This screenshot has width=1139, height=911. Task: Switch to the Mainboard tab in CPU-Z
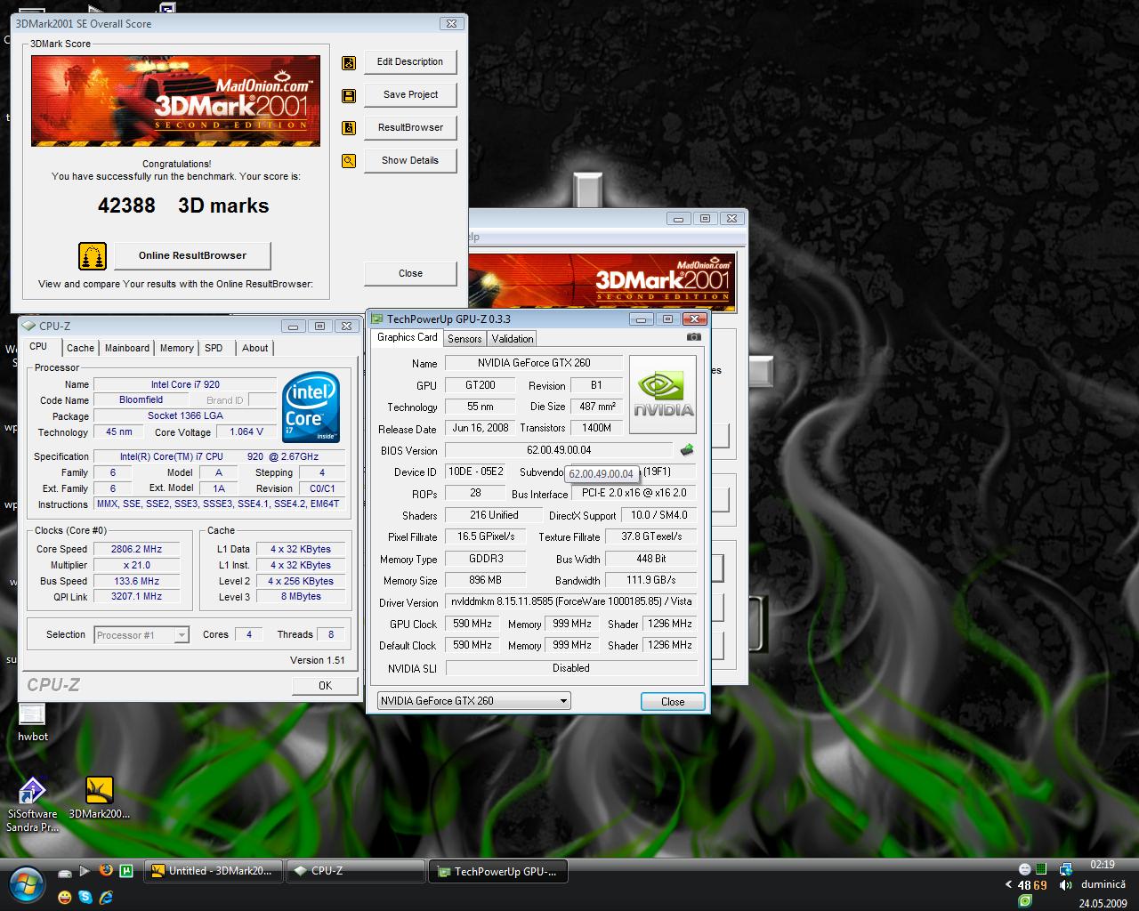[x=127, y=348]
